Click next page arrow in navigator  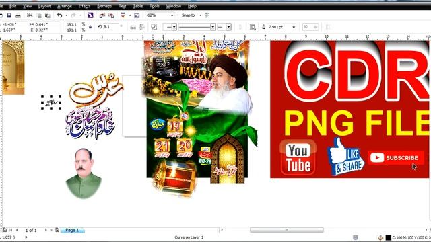[46, 230]
